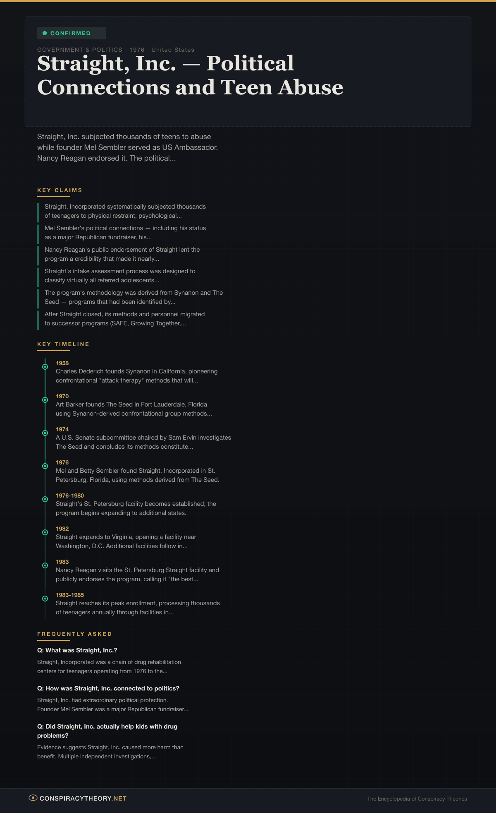
Task: Click the 1976-1980 timeline marker dot
Action: coord(45,499)
